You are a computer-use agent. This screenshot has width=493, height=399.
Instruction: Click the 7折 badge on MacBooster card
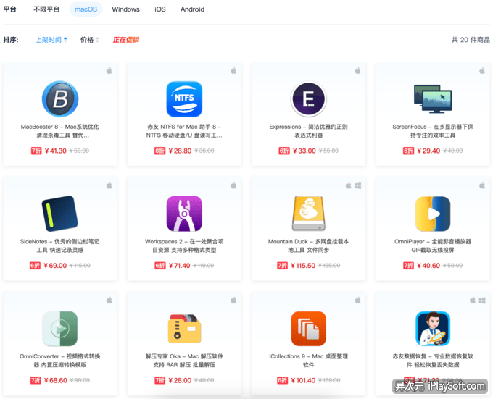(x=36, y=151)
